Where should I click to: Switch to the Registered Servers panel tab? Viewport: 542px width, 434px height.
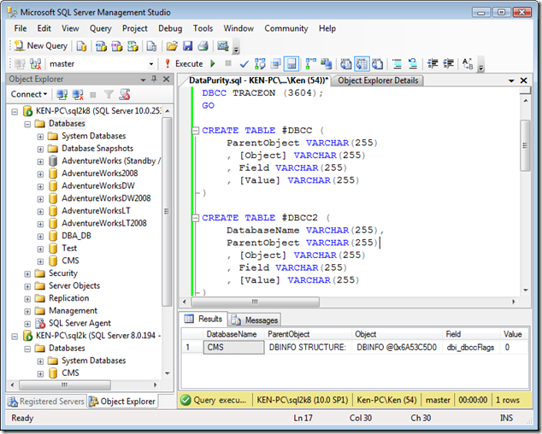click(46, 402)
